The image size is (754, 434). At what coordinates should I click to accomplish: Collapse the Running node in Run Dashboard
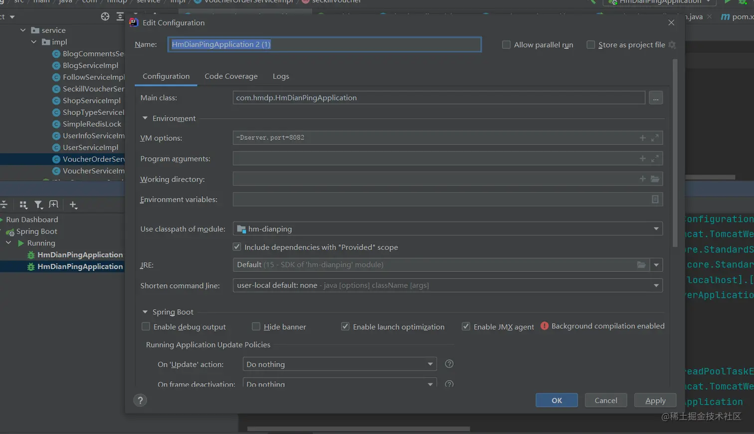point(8,243)
